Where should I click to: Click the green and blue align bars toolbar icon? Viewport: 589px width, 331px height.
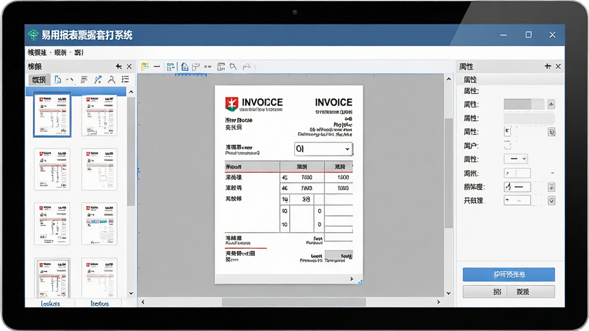click(170, 67)
